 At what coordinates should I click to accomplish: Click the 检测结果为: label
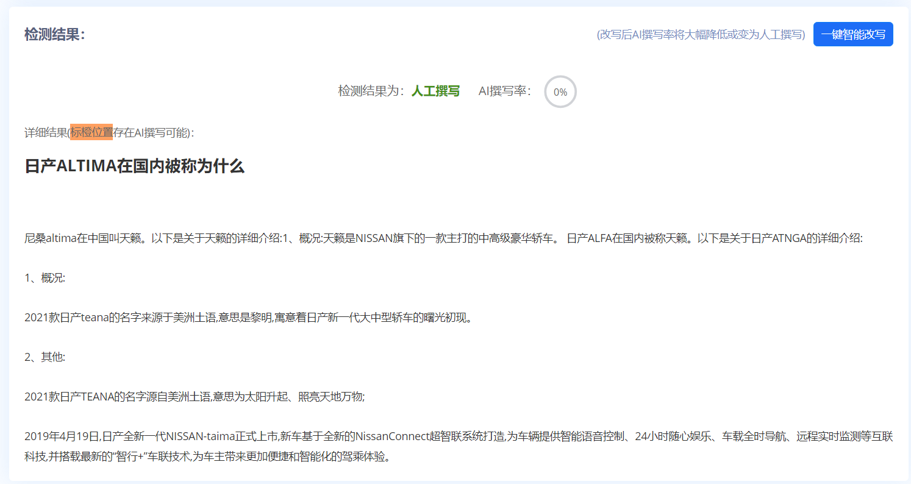click(x=371, y=91)
